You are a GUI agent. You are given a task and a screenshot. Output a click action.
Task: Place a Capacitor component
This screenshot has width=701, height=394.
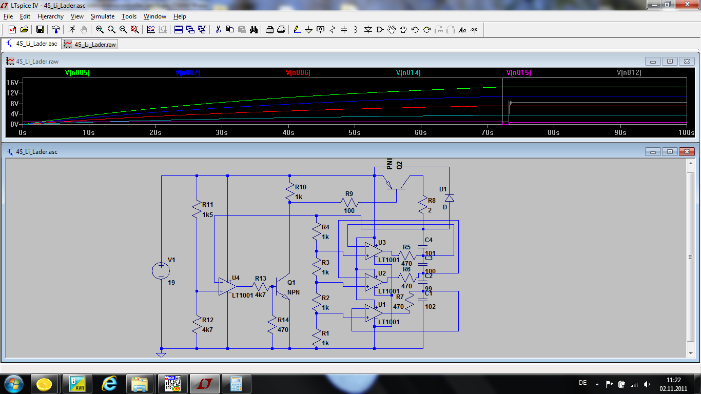[x=344, y=30]
